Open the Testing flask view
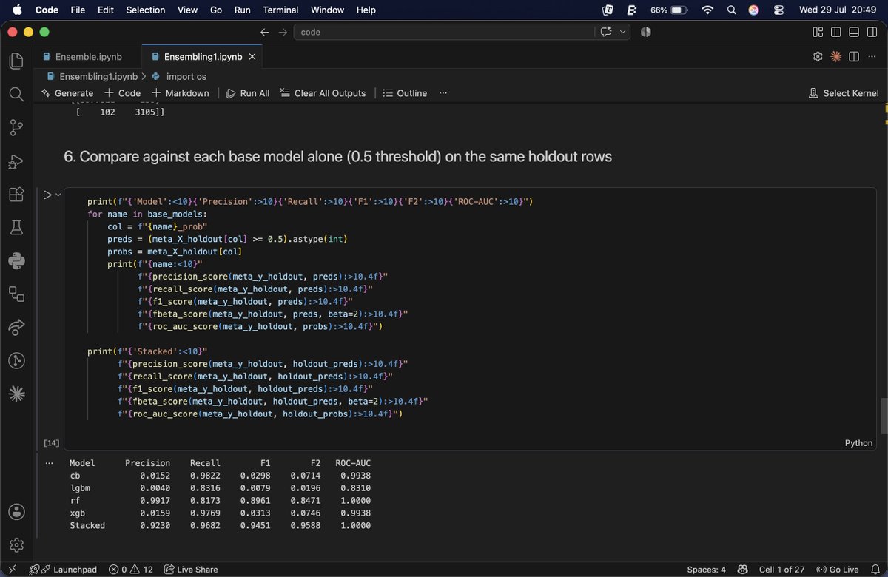The image size is (888, 577). 16,227
